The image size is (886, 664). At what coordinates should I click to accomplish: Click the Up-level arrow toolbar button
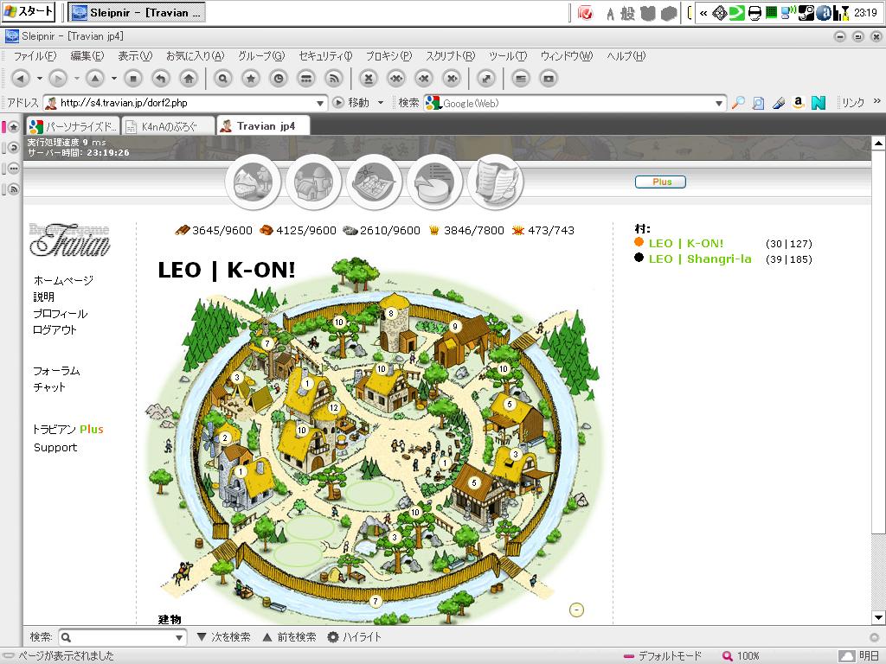[95, 79]
